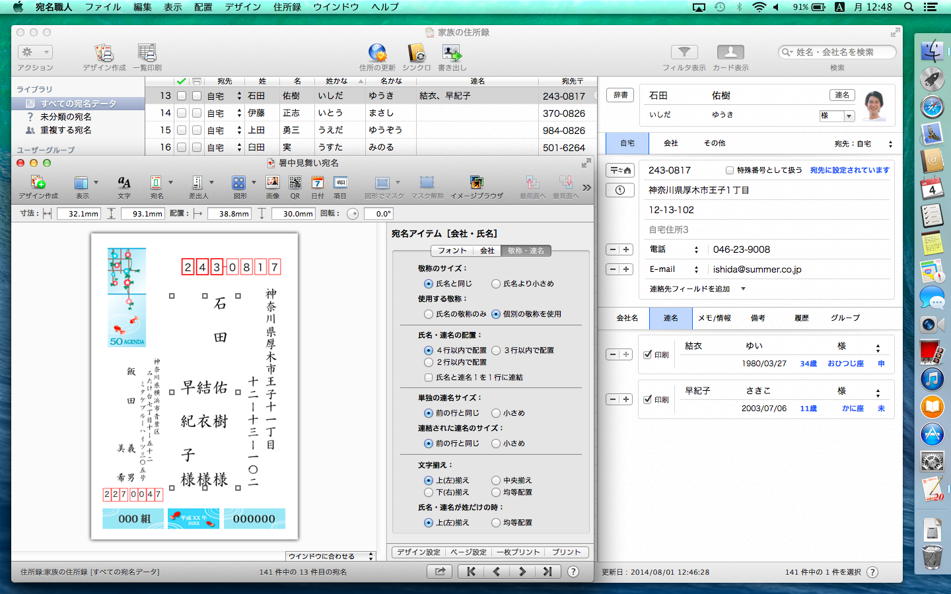Expand the toolbar overflow chevron
951x594 pixels.
click(586, 187)
